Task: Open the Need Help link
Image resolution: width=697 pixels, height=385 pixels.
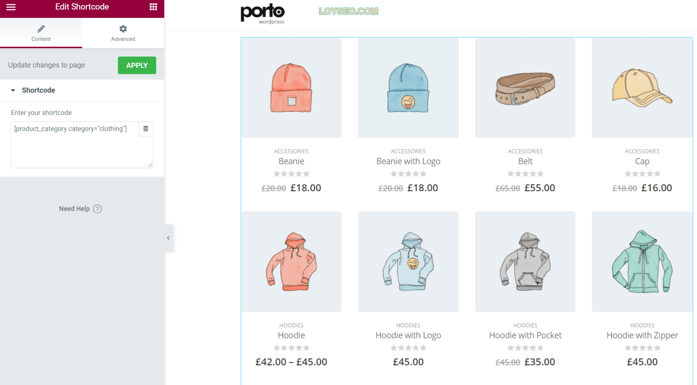Action: point(74,209)
